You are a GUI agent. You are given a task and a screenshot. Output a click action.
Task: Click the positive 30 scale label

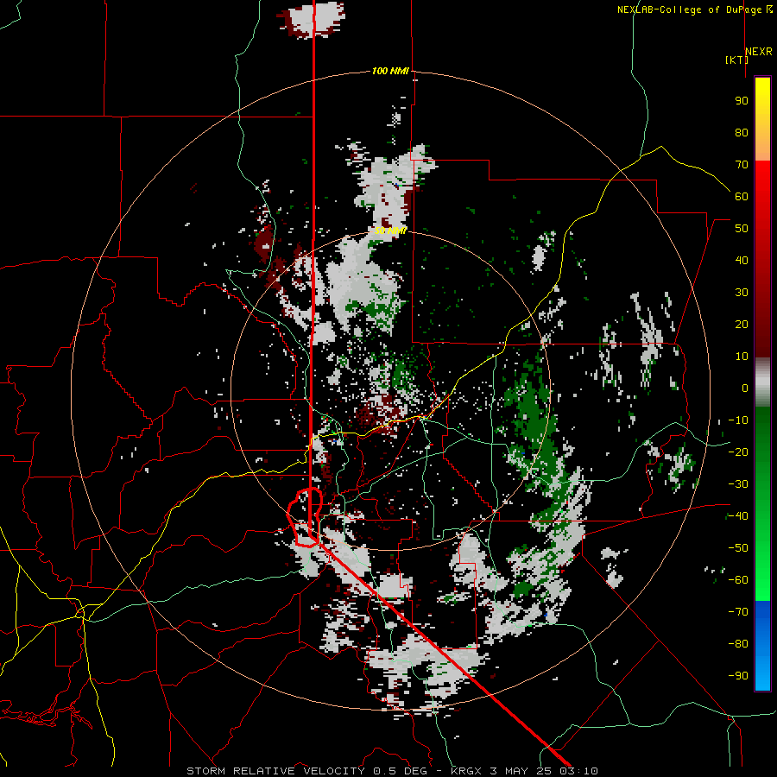pos(742,293)
